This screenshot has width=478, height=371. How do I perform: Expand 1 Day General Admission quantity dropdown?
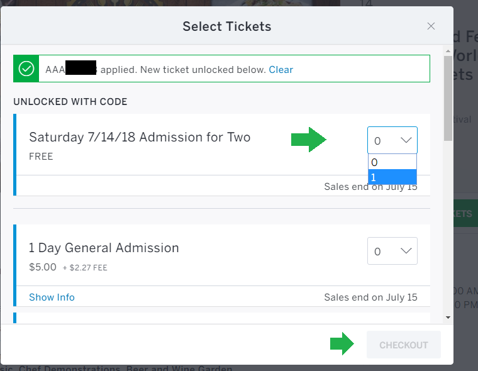[392, 251]
